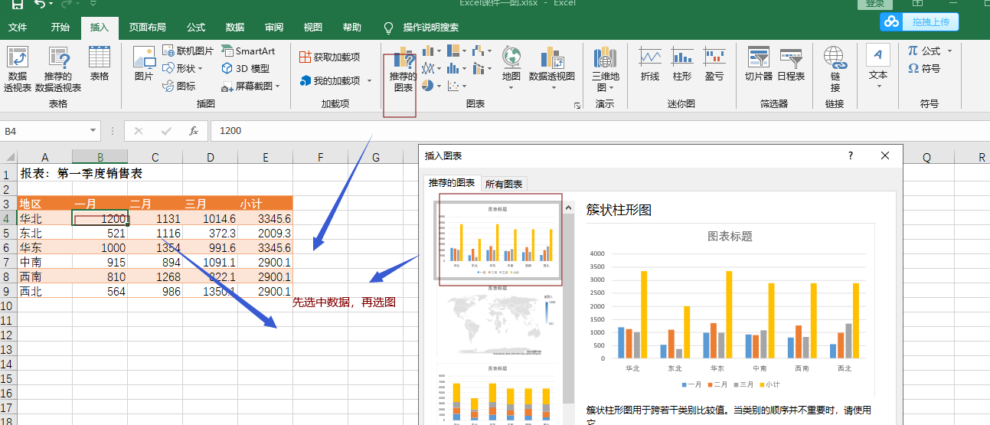Open Recommended Charts (推荐的图表) button
990x425 pixels.
(x=403, y=70)
